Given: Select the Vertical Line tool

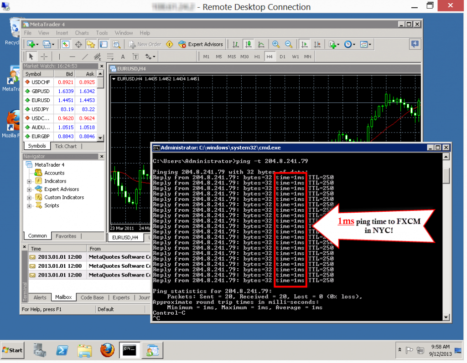Looking at the screenshot, I should pos(59,56).
